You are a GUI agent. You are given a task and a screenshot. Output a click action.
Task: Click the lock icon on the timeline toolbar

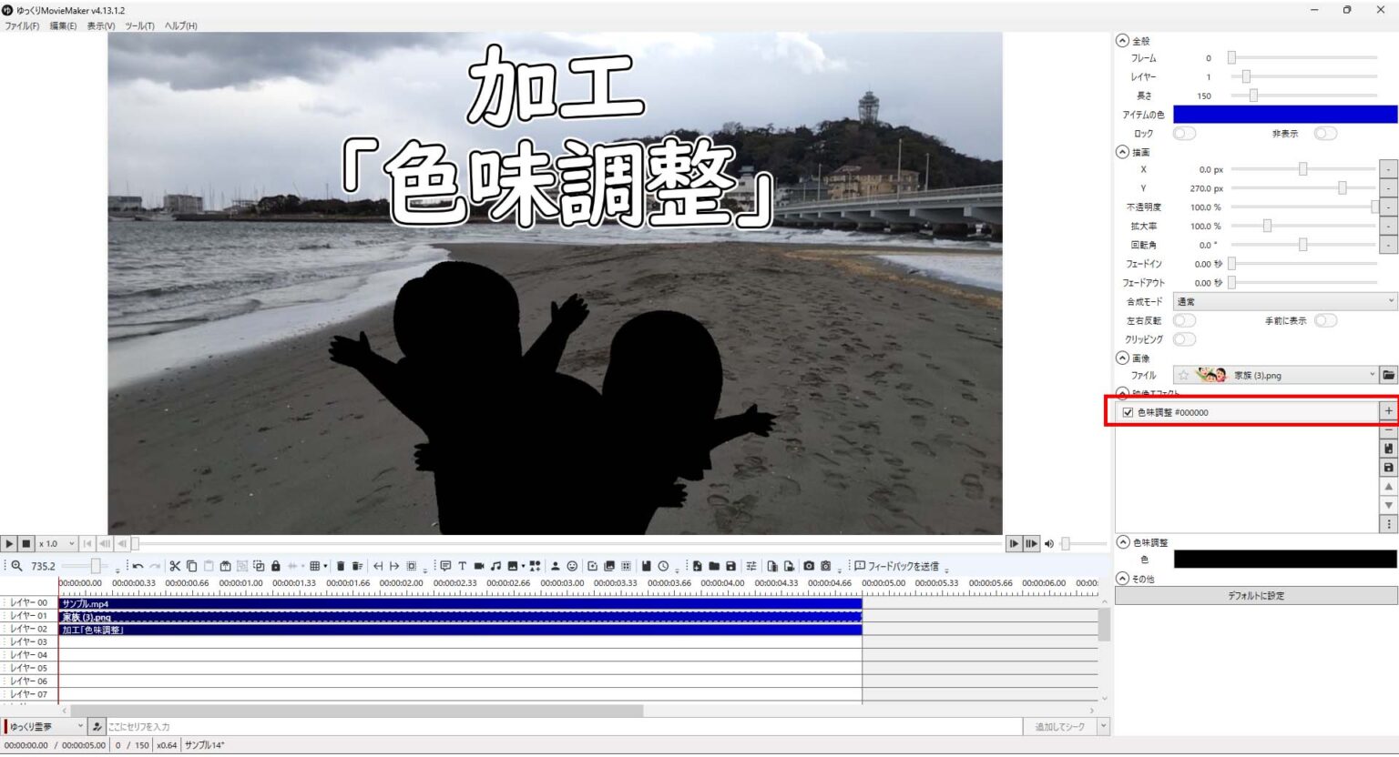coord(276,565)
